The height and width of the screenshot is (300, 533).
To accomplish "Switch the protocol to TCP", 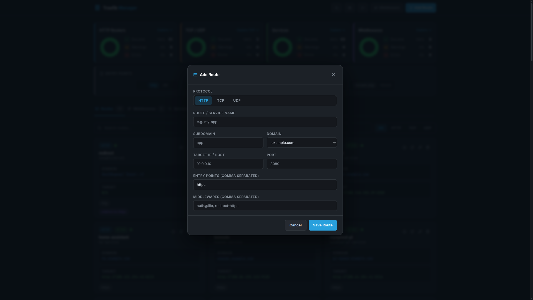I will (221, 101).
